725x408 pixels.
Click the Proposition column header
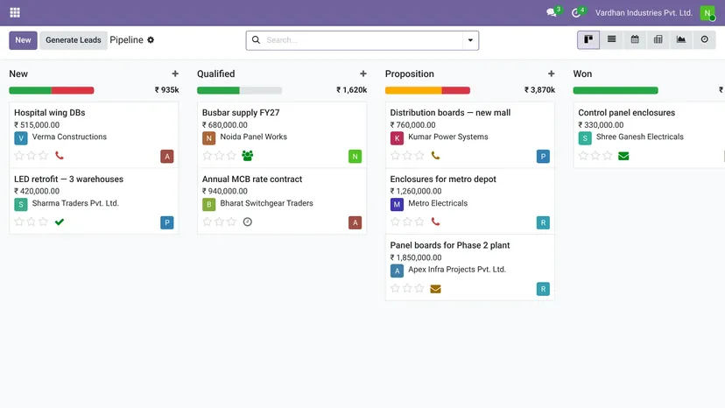tap(409, 74)
